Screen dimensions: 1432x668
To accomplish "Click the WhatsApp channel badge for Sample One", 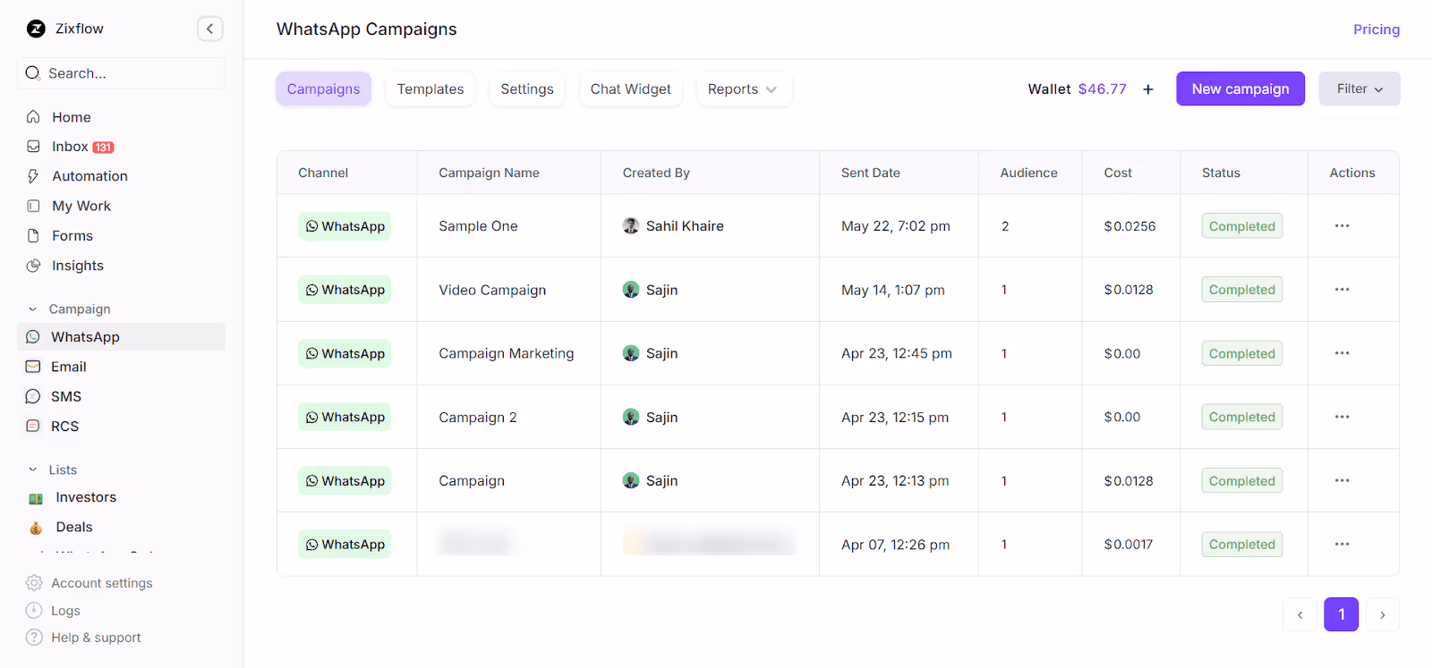I will pos(345,226).
